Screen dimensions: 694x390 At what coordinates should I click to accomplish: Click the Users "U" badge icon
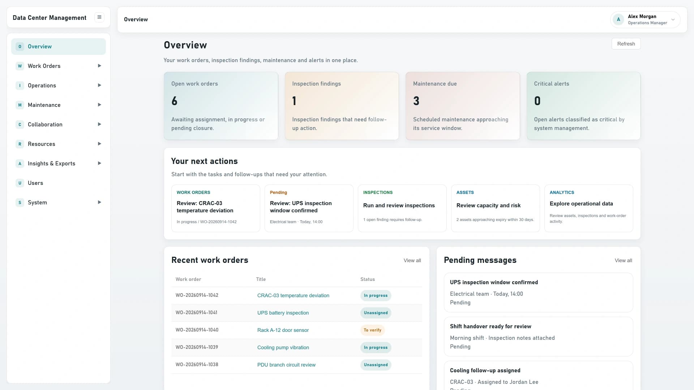click(x=20, y=183)
